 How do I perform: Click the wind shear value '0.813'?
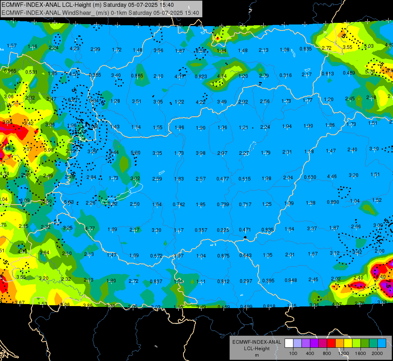click(328, 74)
